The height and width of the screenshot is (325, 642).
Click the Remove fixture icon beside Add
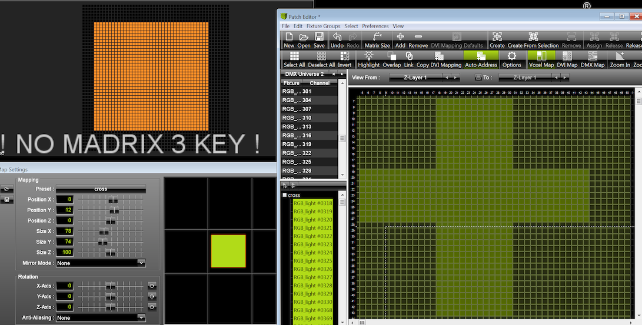(418, 36)
